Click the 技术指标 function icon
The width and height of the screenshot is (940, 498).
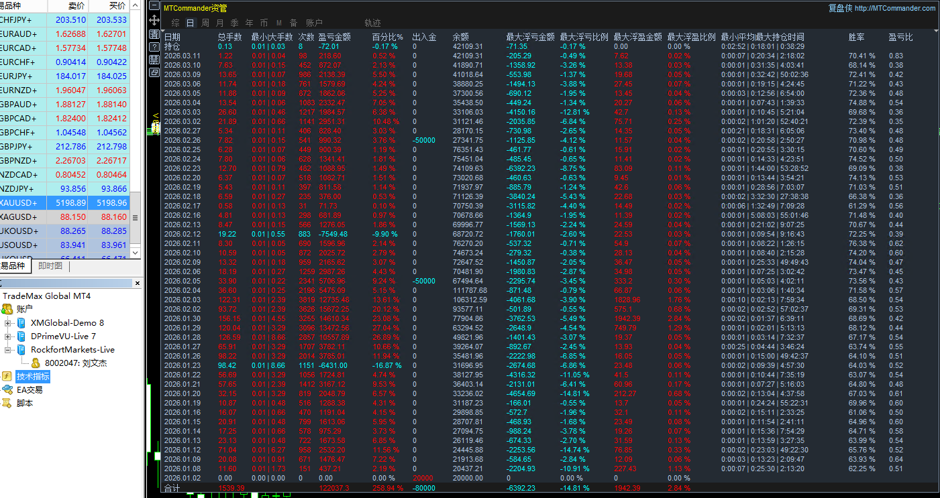(7, 377)
